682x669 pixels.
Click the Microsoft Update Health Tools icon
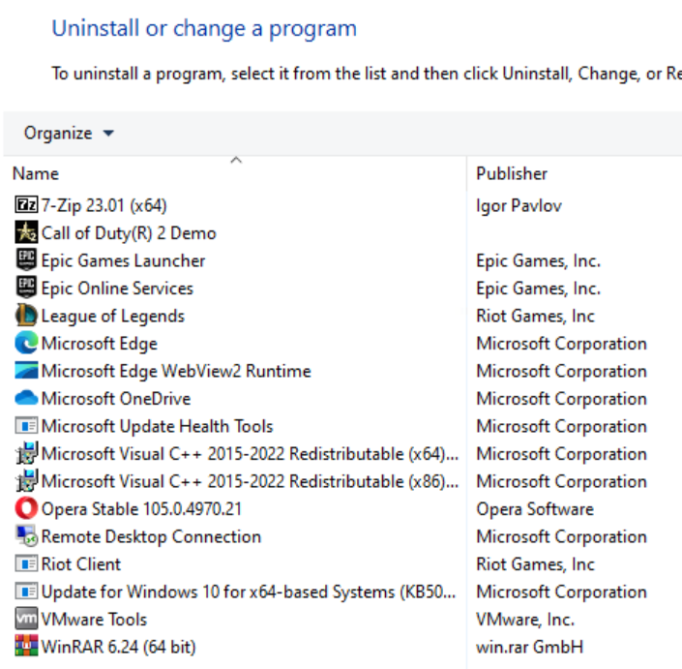tap(26, 426)
